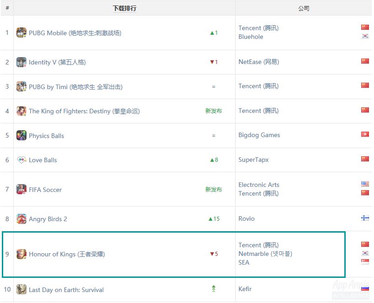374x303 pixels.
Task: Click the Honour of Kings app icon
Action: pyautogui.click(x=21, y=254)
